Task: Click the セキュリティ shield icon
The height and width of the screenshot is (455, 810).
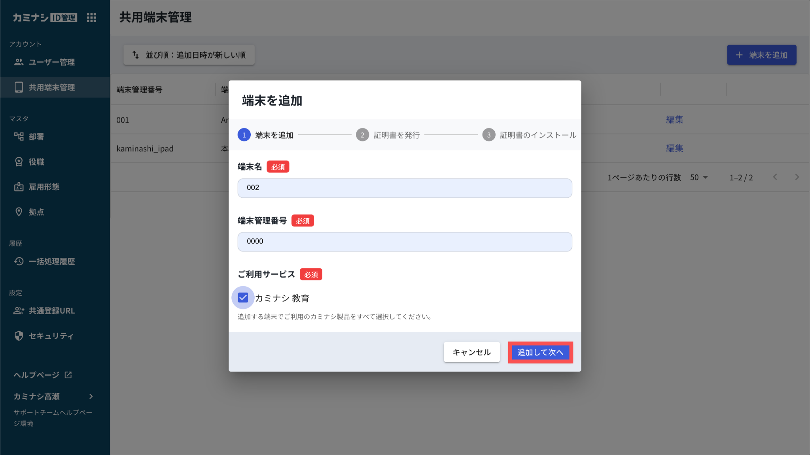Action: click(19, 336)
